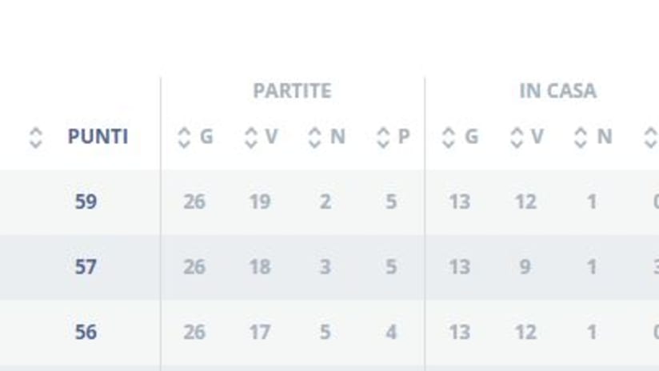Image resolution: width=659 pixels, height=371 pixels.
Task: Select the row with 59 points
Action: (329, 201)
